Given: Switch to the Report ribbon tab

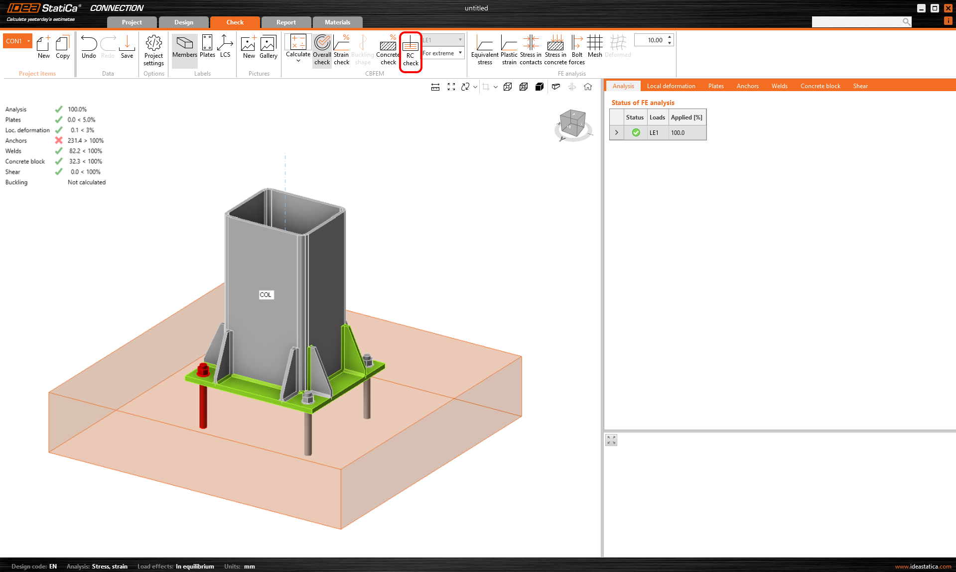Looking at the screenshot, I should point(286,22).
